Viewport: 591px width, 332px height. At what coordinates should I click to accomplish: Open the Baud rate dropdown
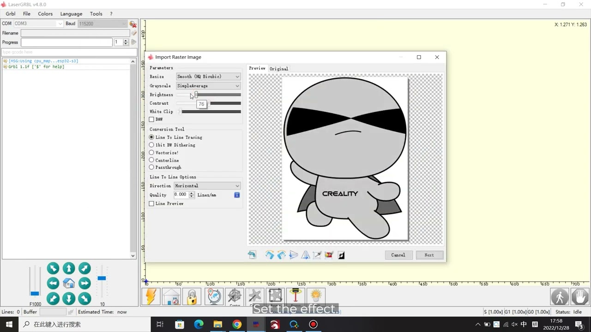coord(103,24)
